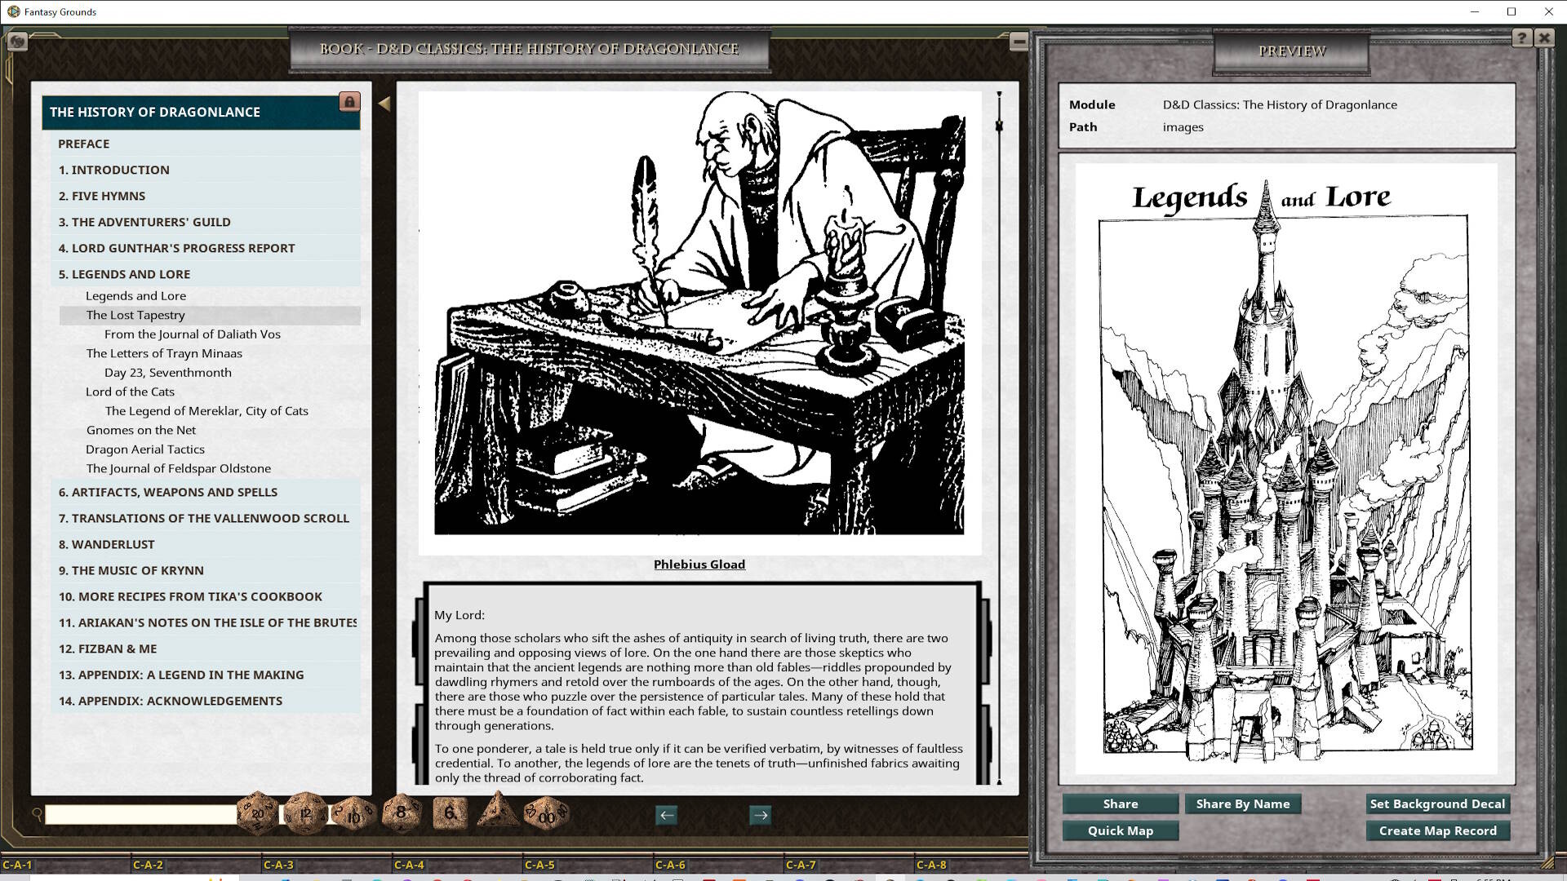The width and height of the screenshot is (1567, 881).
Task: Roll the d10 die
Action: tap(353, 814)
